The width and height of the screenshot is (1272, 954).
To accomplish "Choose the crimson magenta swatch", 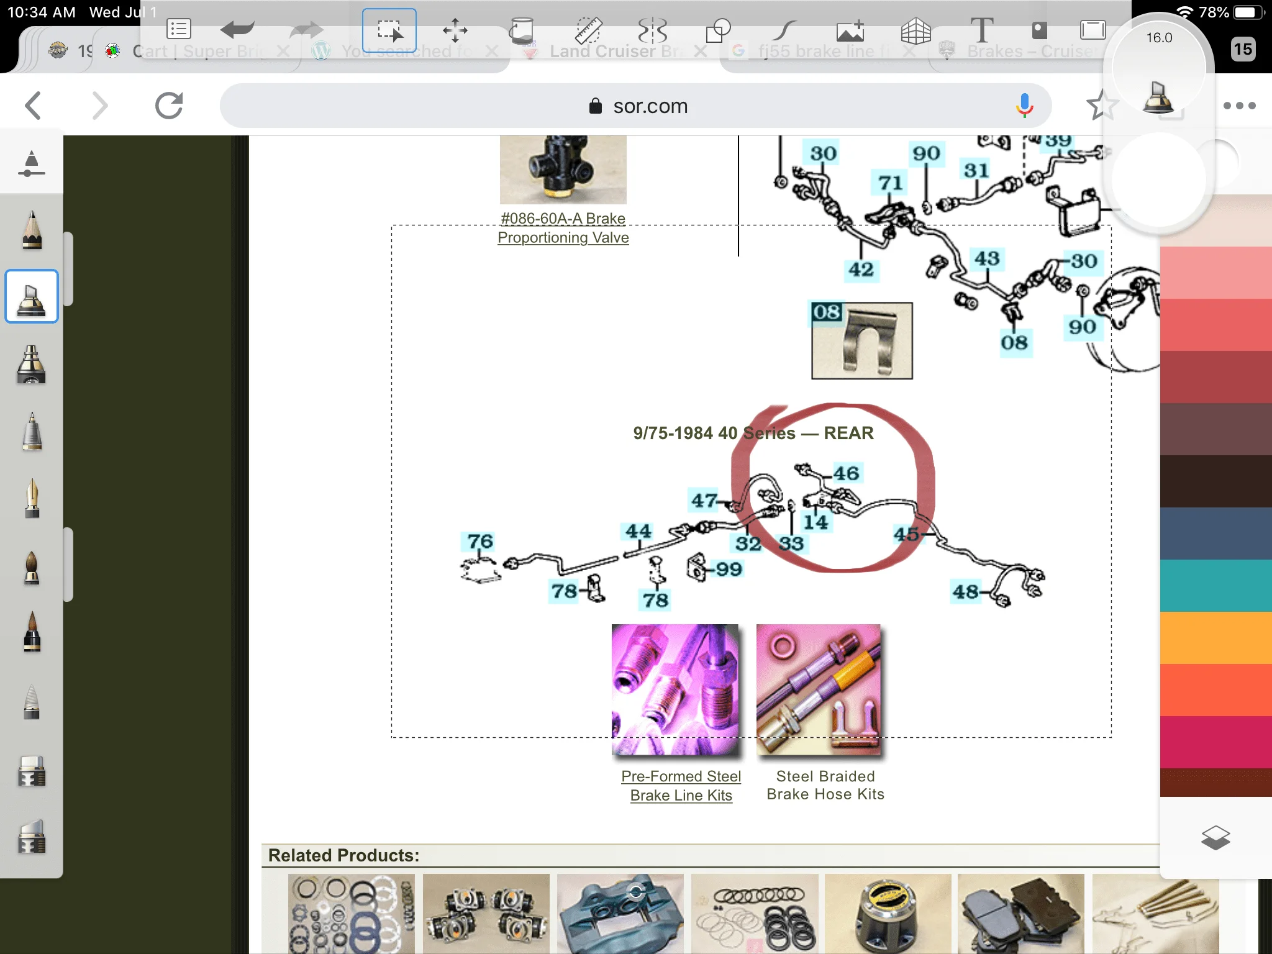I will click(x=1215, y=742).
